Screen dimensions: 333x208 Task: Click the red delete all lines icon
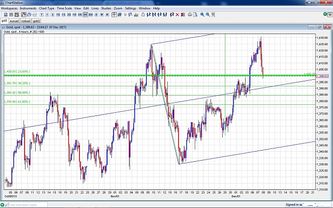point(183,15)
